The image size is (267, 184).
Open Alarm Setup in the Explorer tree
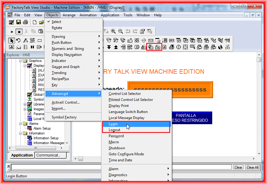coord(42,128)
